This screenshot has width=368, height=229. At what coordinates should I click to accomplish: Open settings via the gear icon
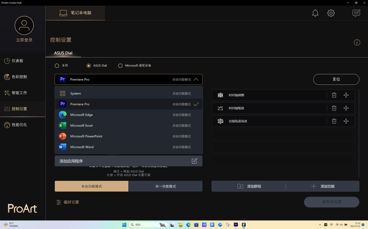(x=331, y=13)
